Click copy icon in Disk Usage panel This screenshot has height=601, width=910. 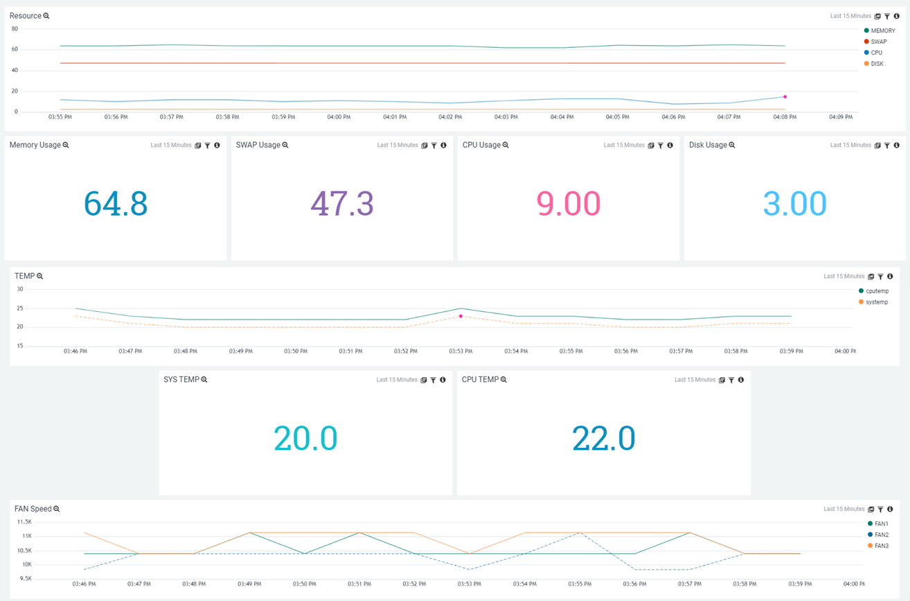877,146
